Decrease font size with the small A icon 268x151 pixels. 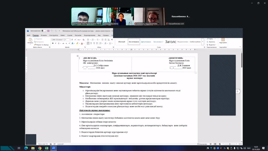[x=75, y=40]
